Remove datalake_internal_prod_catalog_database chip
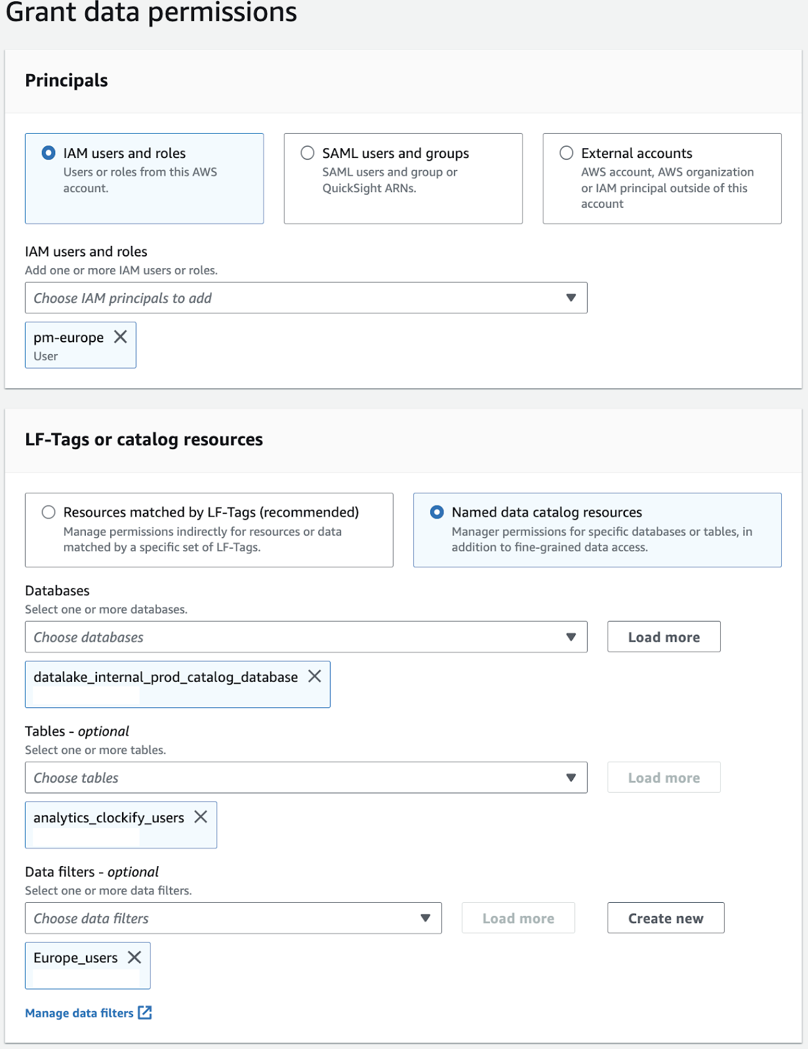The image size is (808, 1049). pos(315,677)
